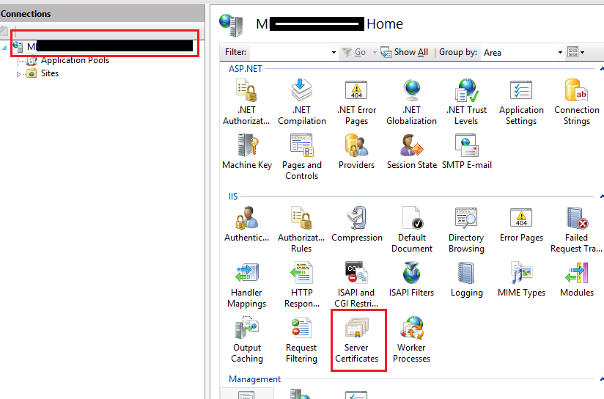Open HTTP Response Headers feature
This screenshot has height=399, width=604.
301,285
